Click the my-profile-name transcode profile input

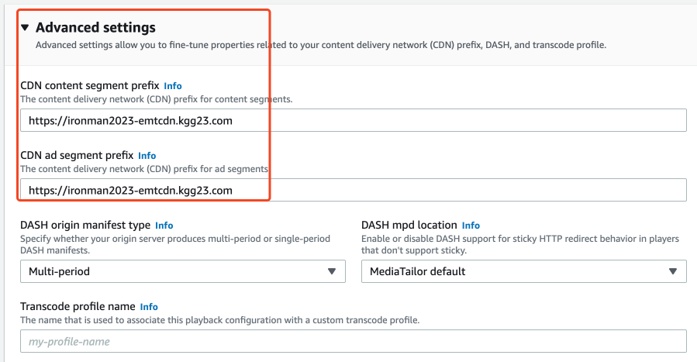point(353,341)
